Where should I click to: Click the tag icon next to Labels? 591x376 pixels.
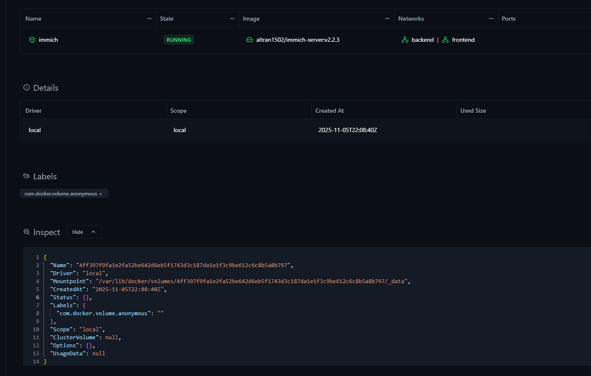tap(27, 176)
